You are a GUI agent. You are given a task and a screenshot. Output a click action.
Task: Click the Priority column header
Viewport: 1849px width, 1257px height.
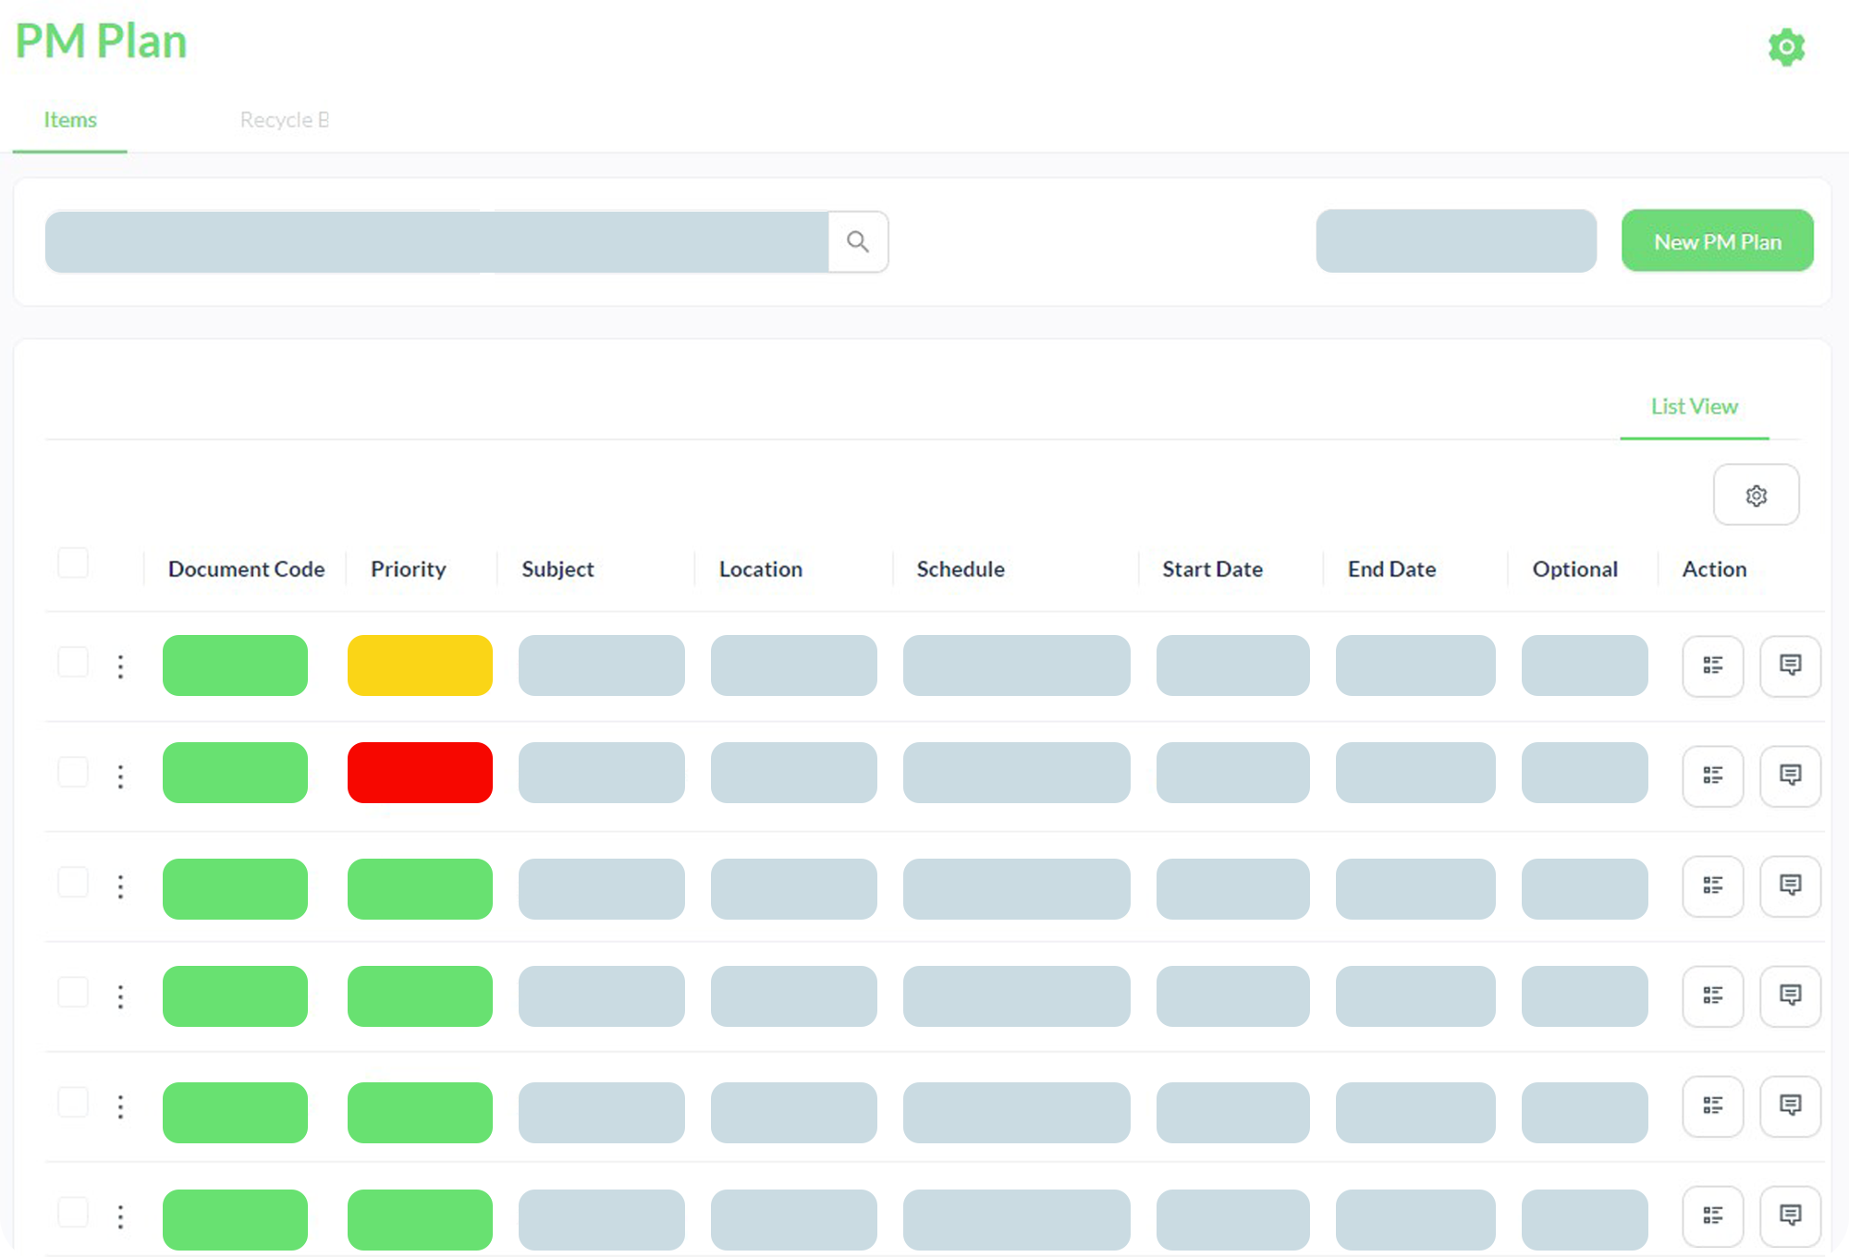click(x=409, y=569)
